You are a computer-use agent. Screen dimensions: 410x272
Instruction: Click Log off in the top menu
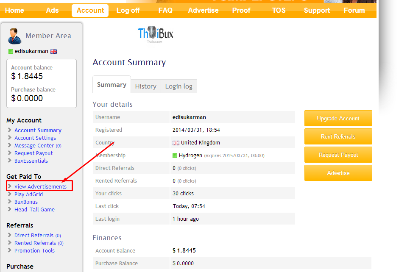coord(128,11)
